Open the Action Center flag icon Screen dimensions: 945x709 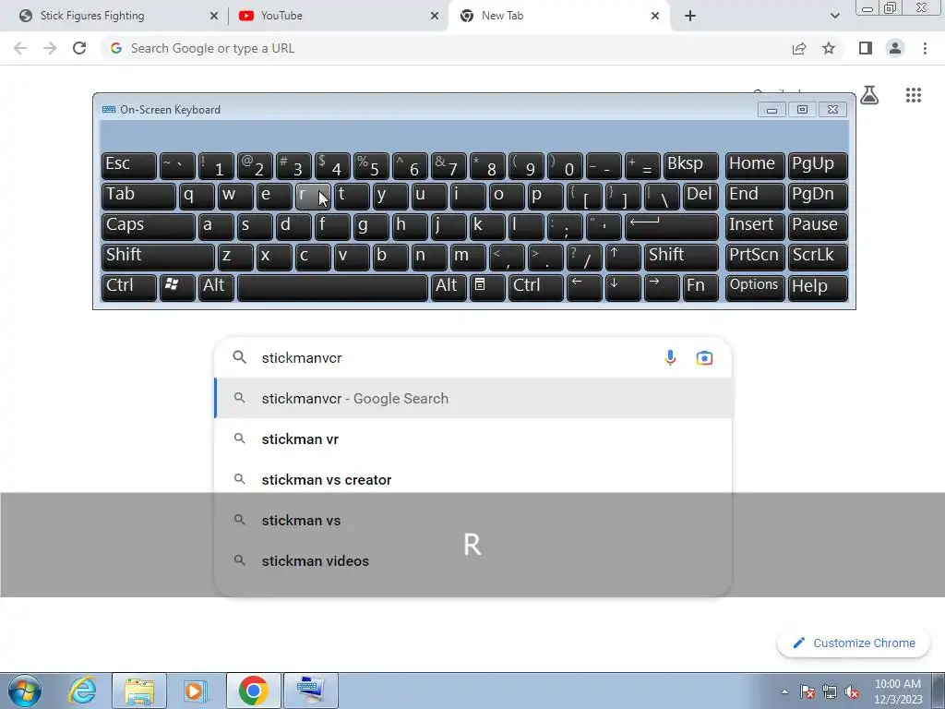coord(807,692)
